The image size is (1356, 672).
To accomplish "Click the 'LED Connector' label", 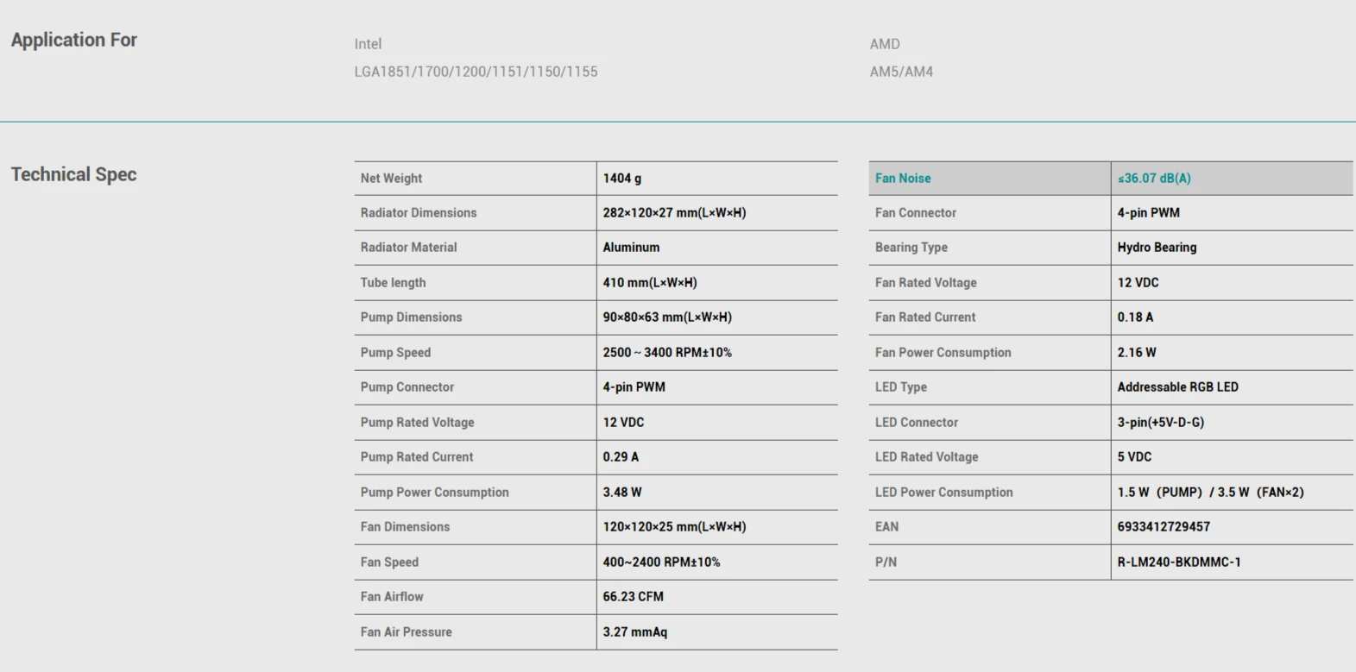I will [917, 423].
